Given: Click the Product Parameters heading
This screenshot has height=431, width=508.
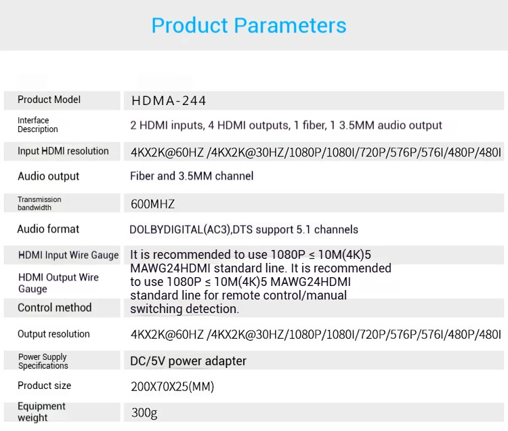Looking at the screenshot, I should tap(249, 26).
